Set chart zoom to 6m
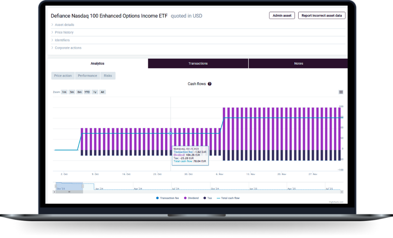This screenshot has width=393, height=238. [x=79, y=92]
